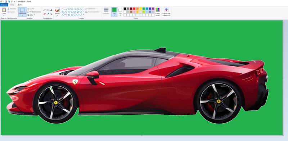Expand the shapes gallery more arrow
The height and width of the screenshot is (141, 288).
click(83, 15)
